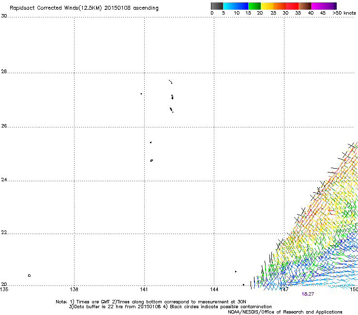Click the longitude label '138'
This screenshot has height=315, width=358.
pyautogui.click(x=74, y=289)
